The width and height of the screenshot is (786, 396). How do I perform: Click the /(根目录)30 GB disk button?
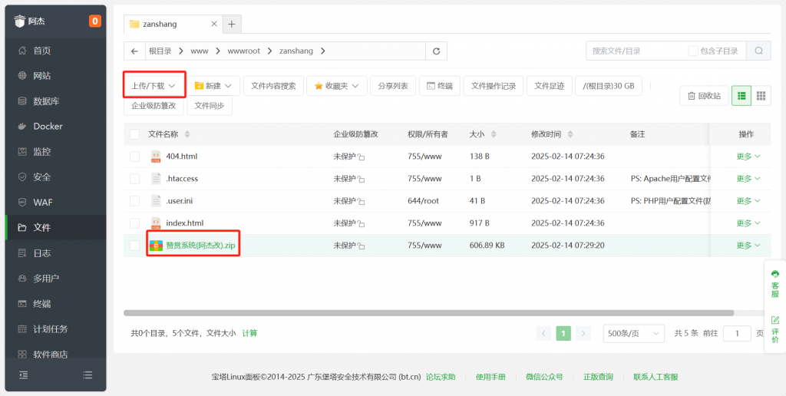click(609, 86)
